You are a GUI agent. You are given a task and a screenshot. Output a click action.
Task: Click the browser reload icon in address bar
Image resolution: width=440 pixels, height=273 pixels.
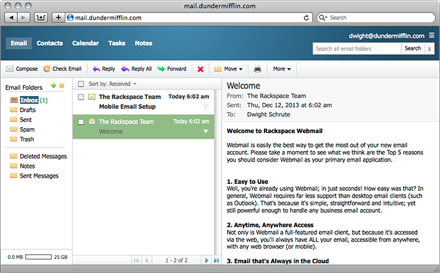[306, 18]
